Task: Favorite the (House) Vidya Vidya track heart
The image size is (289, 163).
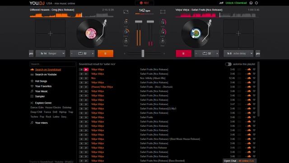Action: (x=254, y=87)
